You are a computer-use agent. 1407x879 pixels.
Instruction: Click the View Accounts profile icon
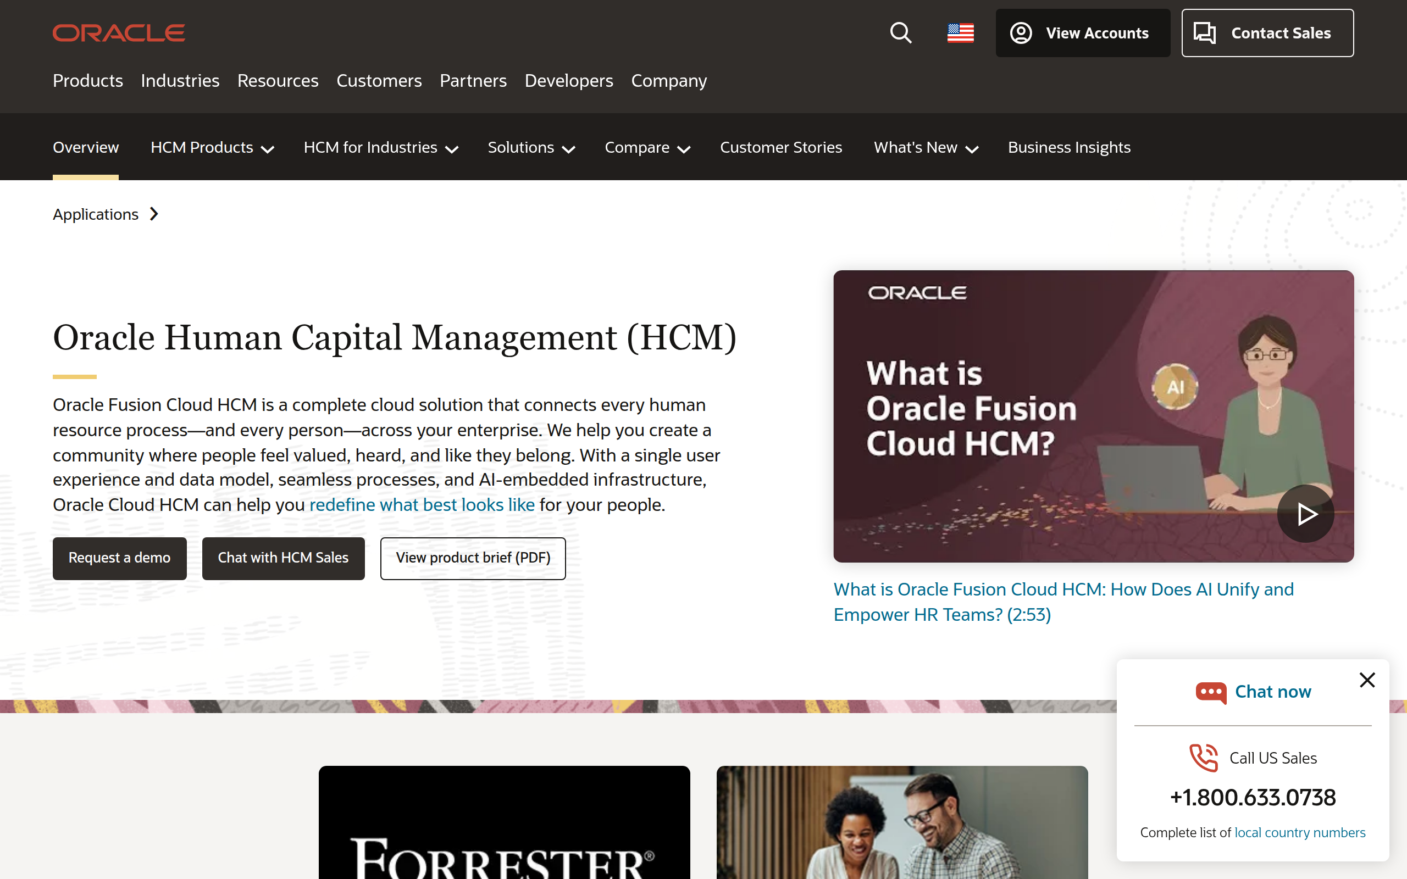tap(1022, 32)
